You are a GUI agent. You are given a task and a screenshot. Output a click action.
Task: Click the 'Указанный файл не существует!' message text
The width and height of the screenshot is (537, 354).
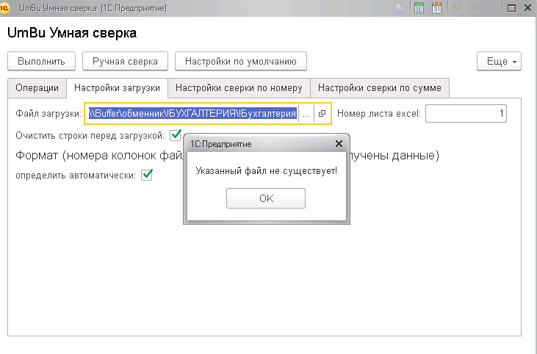point(267,170)
